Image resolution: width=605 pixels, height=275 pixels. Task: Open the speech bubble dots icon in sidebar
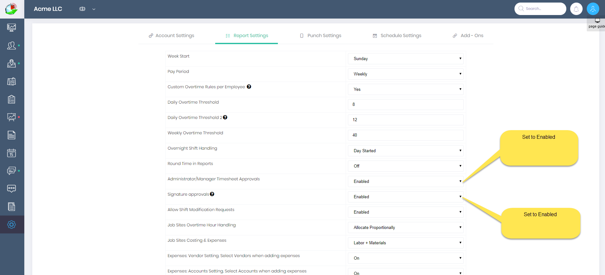(x=12, y=189)
